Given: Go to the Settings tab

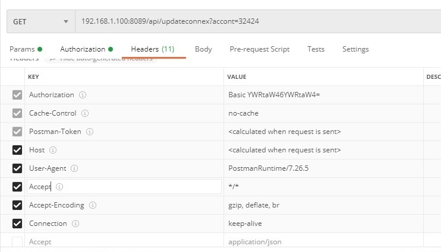Looking at the screenshot, I should (x=355, y=49).
